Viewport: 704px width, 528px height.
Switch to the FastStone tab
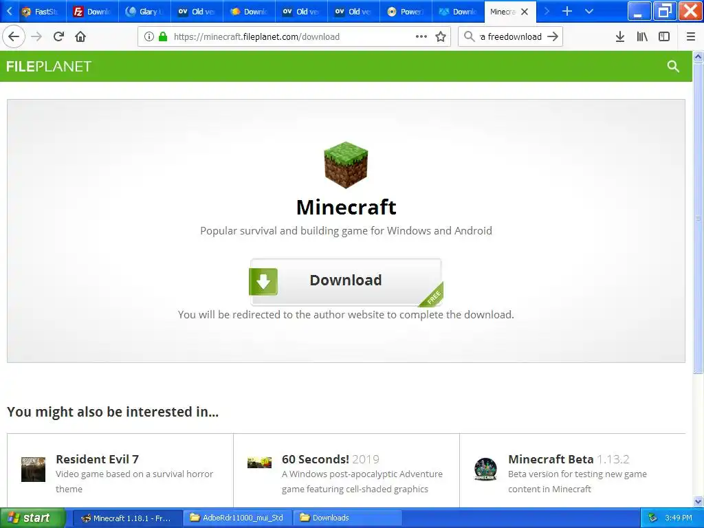41,12
